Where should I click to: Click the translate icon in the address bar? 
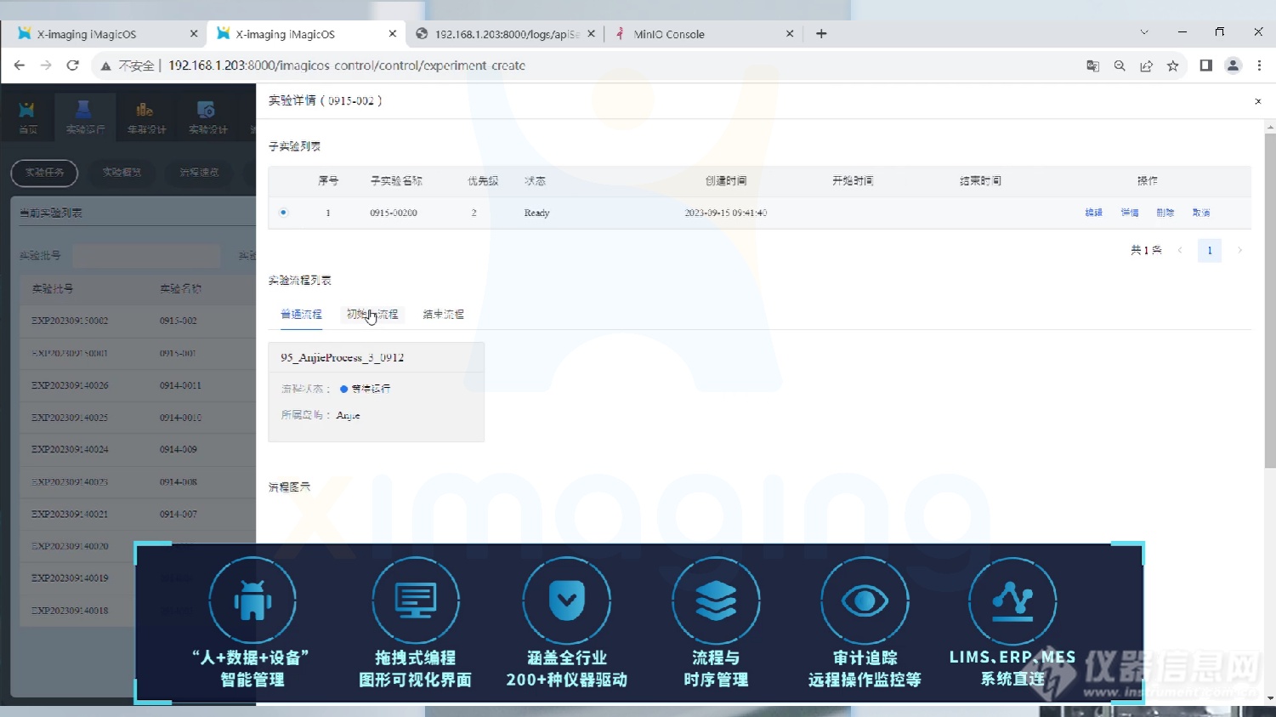pos(1092,65)
